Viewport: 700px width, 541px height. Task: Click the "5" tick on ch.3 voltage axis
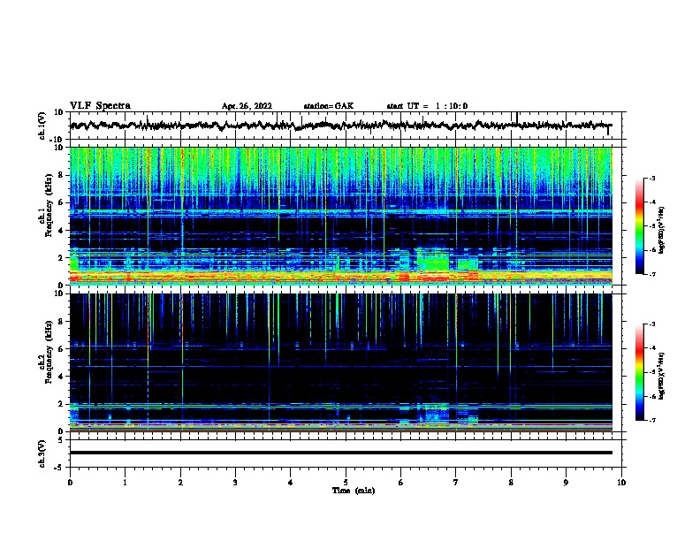[x=61, y=440]
